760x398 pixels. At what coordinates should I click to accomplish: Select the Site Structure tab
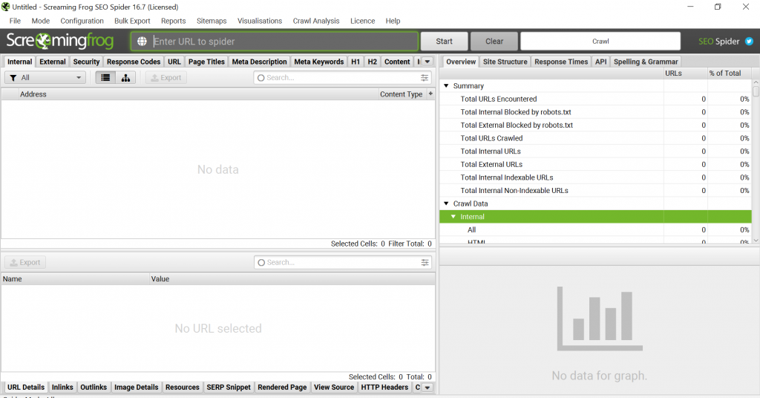[505, 62]
